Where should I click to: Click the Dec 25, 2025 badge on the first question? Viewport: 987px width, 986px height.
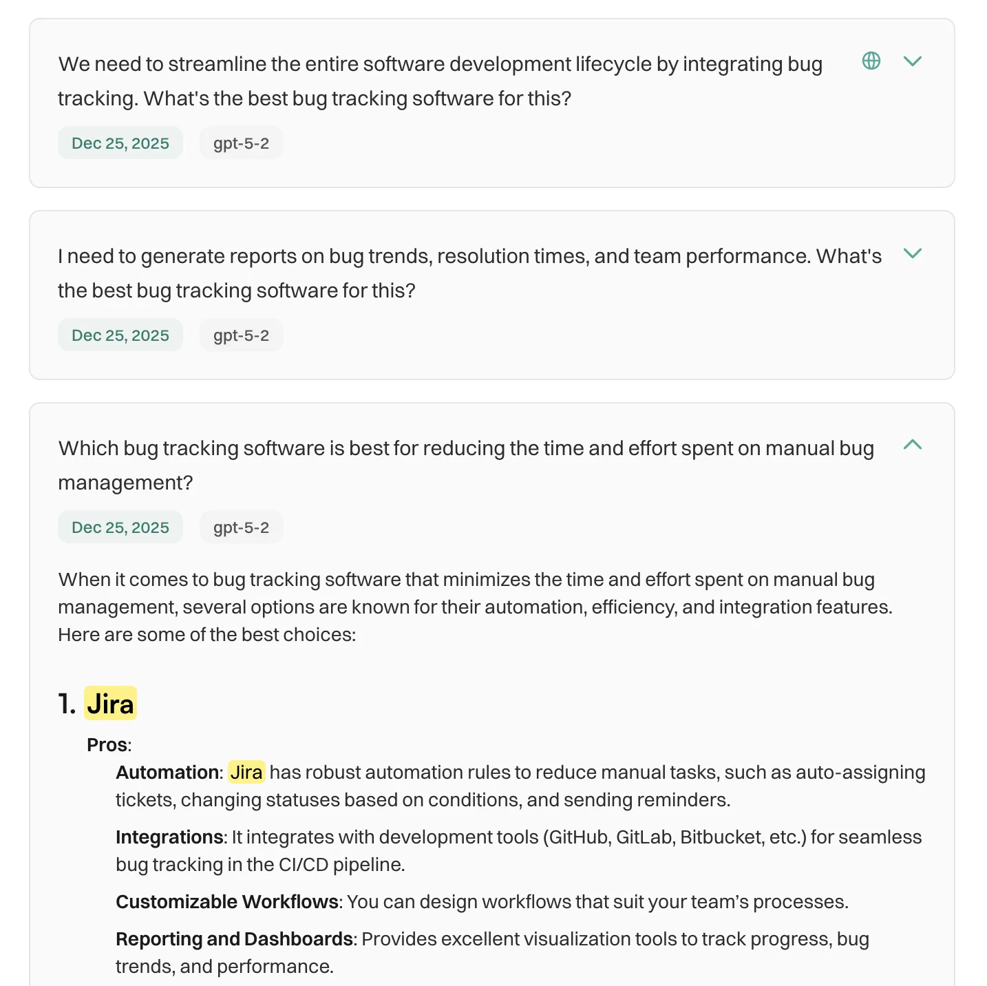120,143
